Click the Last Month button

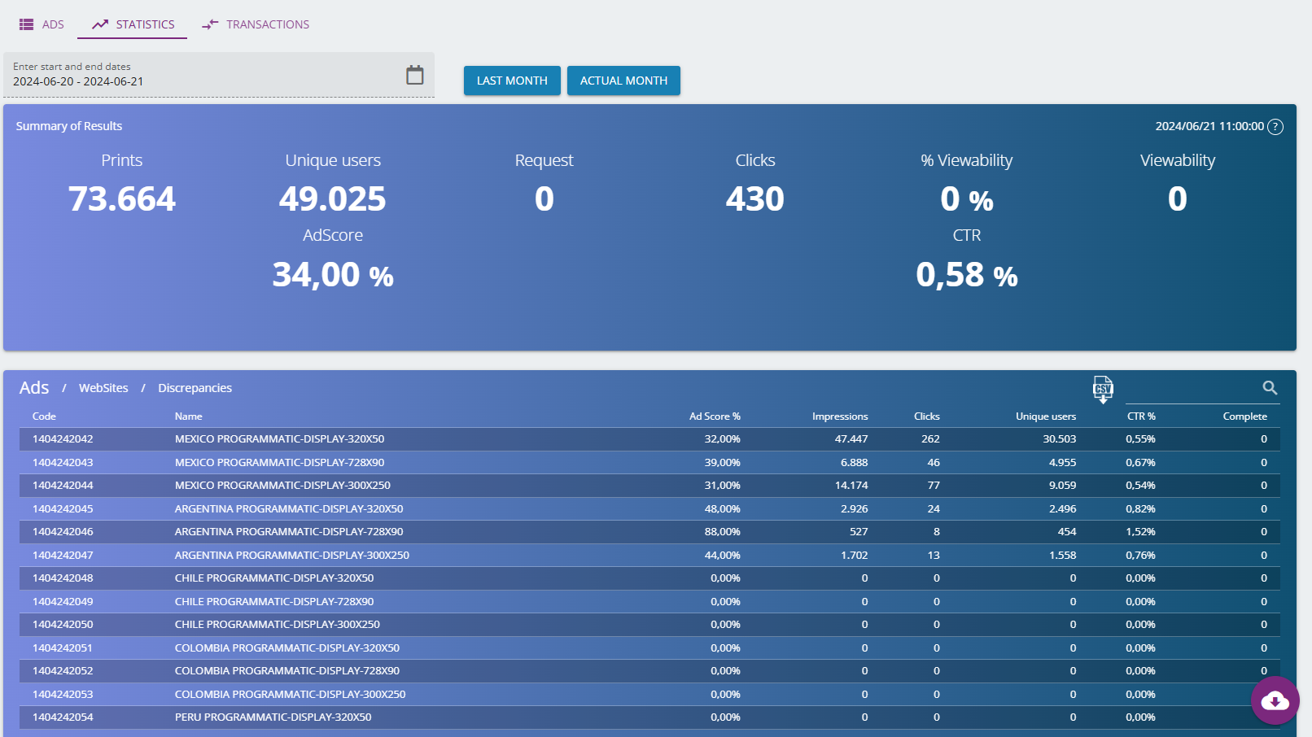[512, 81]
